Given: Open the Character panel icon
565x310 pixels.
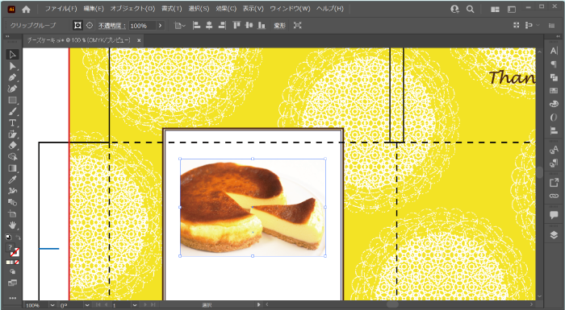Looking at the screenshot, I should [x=554, y=52].
